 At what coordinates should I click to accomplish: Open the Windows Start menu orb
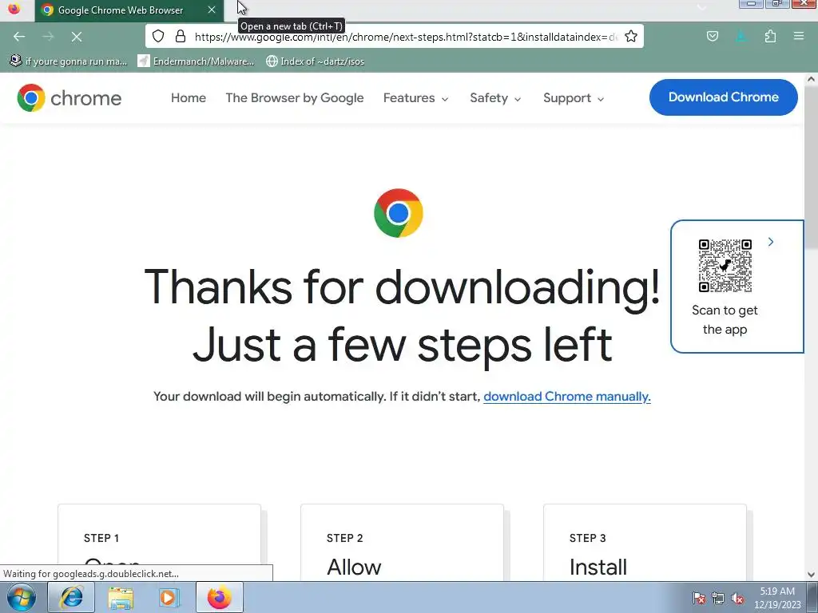22,597
